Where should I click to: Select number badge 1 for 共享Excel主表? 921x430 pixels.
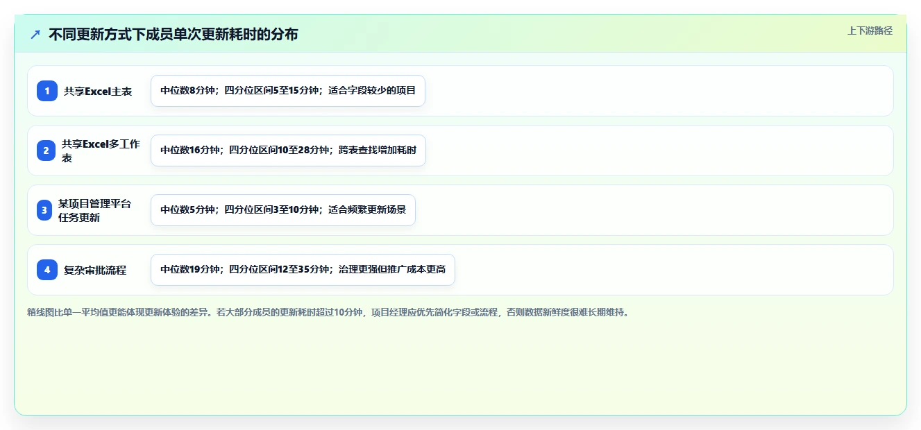(47, 91)
